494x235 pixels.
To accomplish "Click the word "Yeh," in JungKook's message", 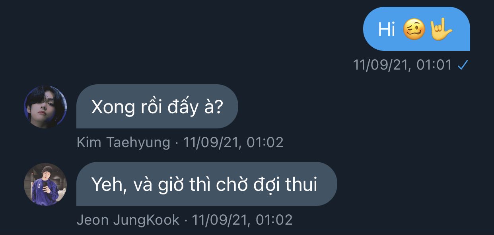I will click(109, 184).
